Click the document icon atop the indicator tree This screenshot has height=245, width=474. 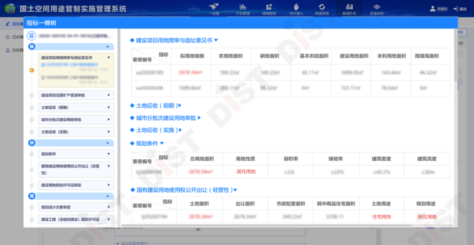pyautogui.click(x=32, y=36)
